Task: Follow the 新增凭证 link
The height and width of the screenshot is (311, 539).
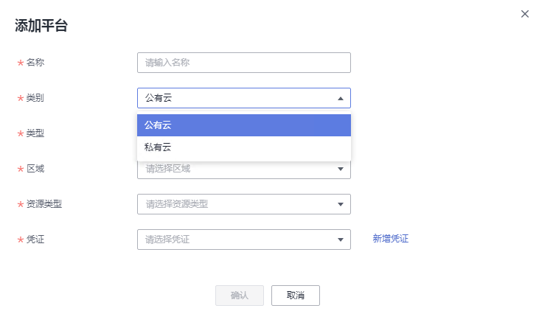Action: [391, 239]
